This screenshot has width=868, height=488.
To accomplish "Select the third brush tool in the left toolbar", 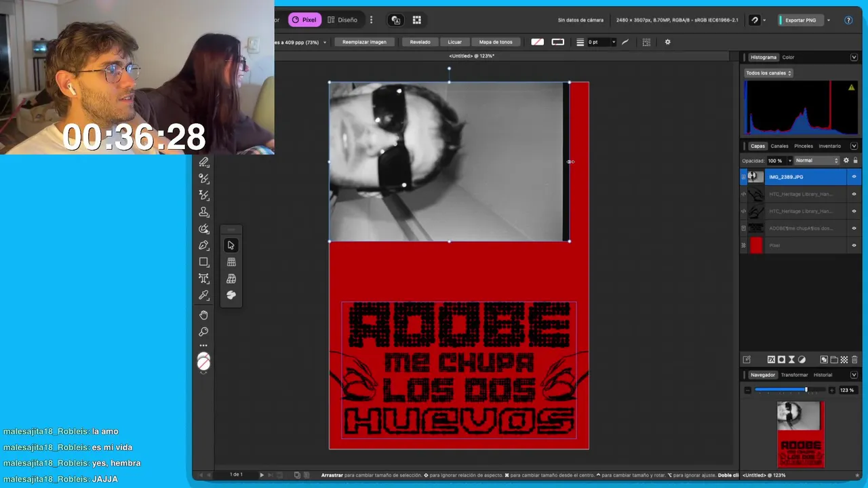I will (203, 195).
